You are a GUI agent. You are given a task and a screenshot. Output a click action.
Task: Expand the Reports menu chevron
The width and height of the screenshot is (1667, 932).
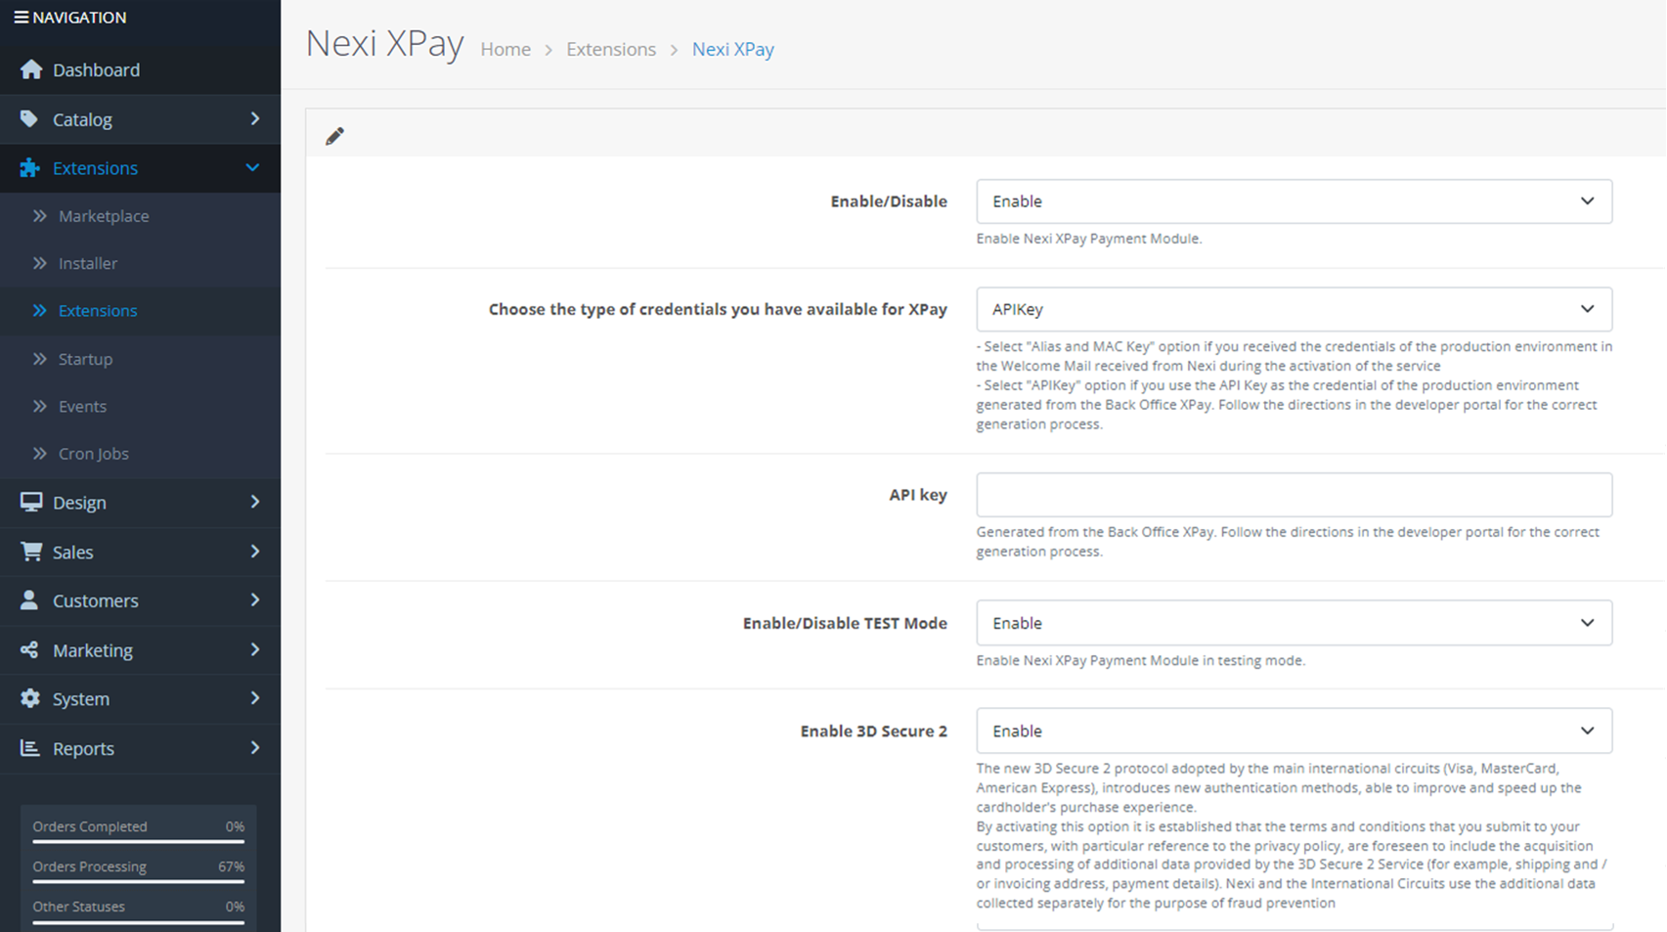255,748
